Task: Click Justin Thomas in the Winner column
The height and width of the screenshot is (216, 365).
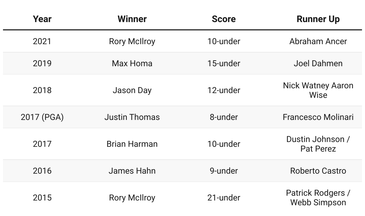Action: [x=132, y=117]
